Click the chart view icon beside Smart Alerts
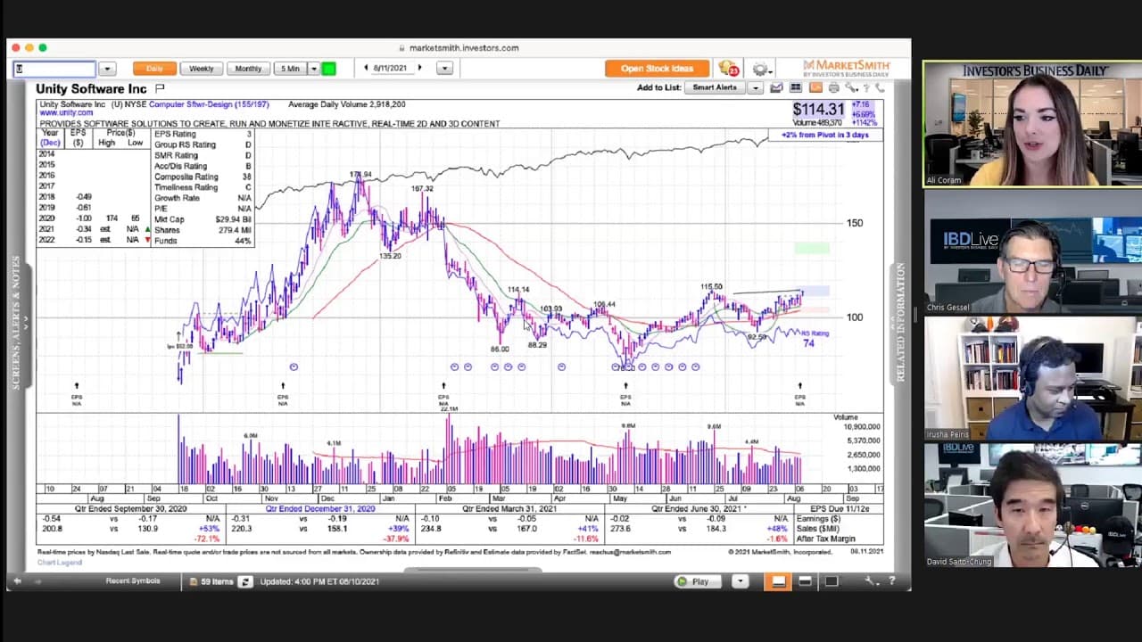 (776, 87)
